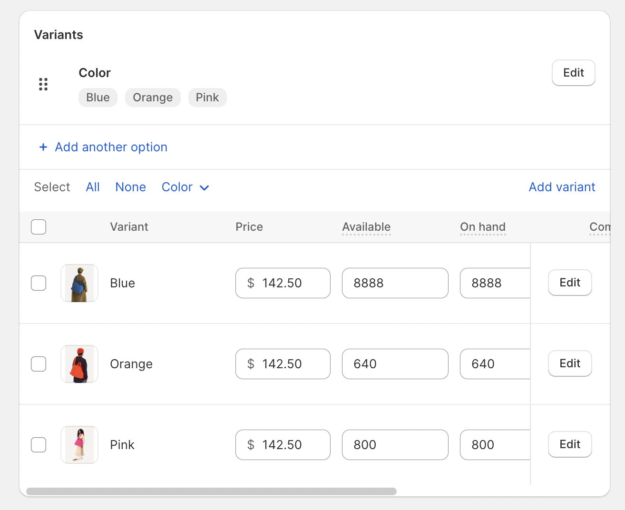
Task: Edit the Orange variant
Action: tap(569, 363)
